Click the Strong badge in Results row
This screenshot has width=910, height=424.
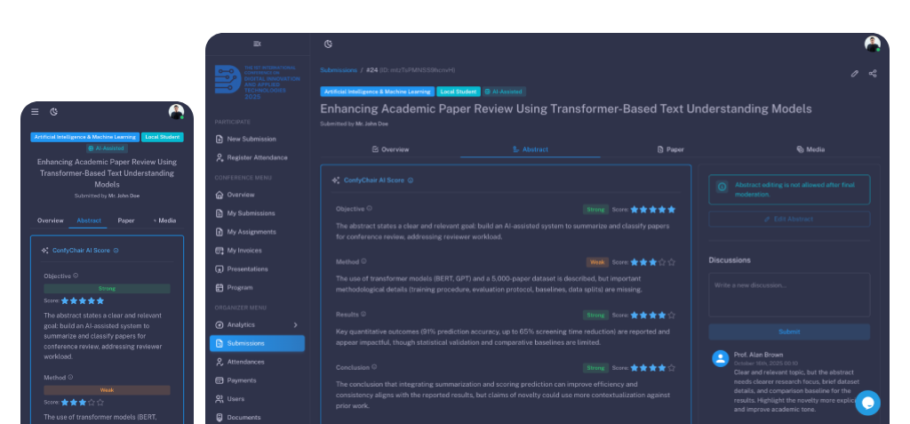(596, 315)
